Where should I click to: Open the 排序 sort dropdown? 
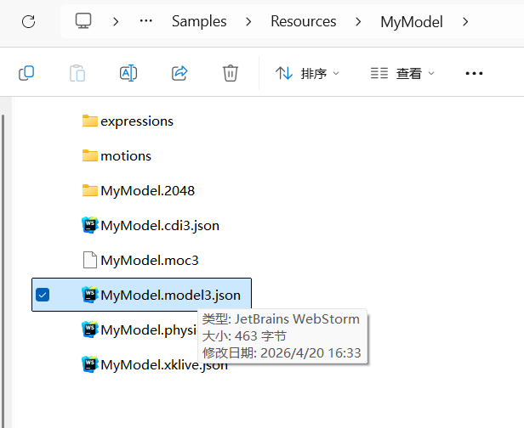[307, 73]
